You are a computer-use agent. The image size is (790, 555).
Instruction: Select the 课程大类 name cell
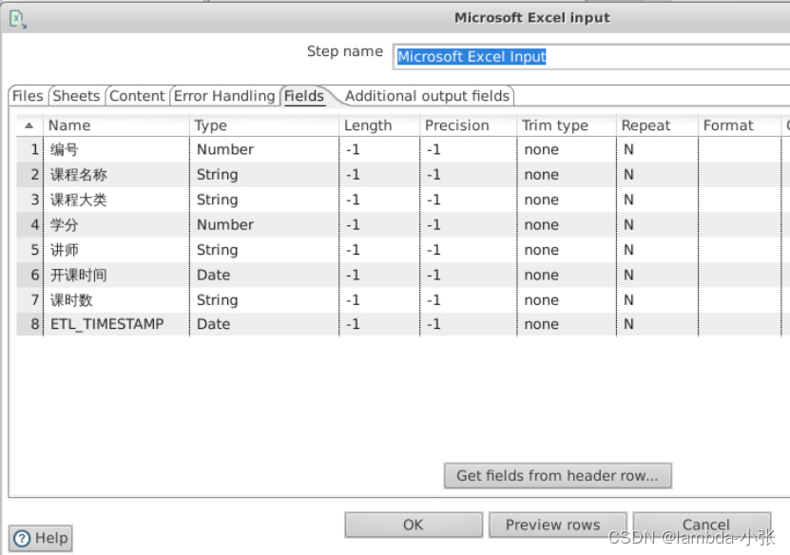click(116, 200)
